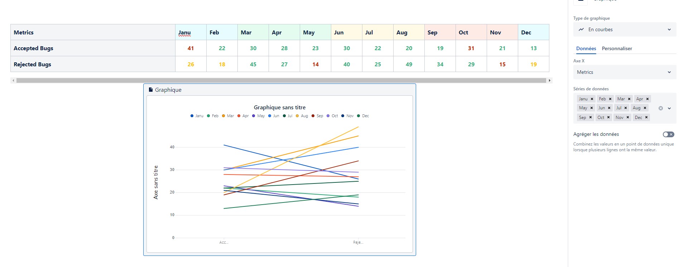Click the line chart icon in type selector

pos(581,29)
